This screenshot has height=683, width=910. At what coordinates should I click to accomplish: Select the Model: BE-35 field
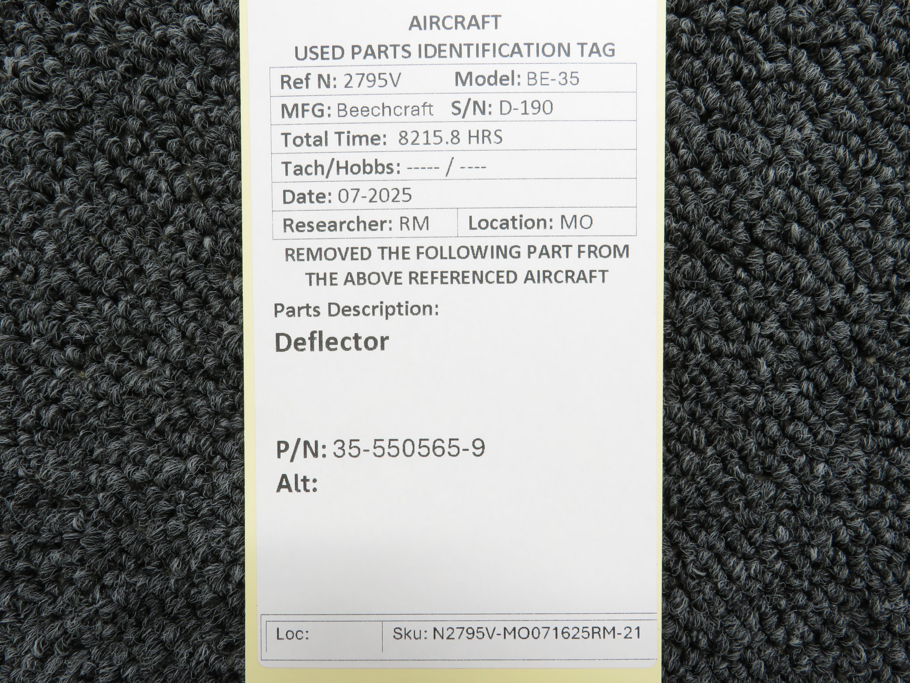pos(516,79)
